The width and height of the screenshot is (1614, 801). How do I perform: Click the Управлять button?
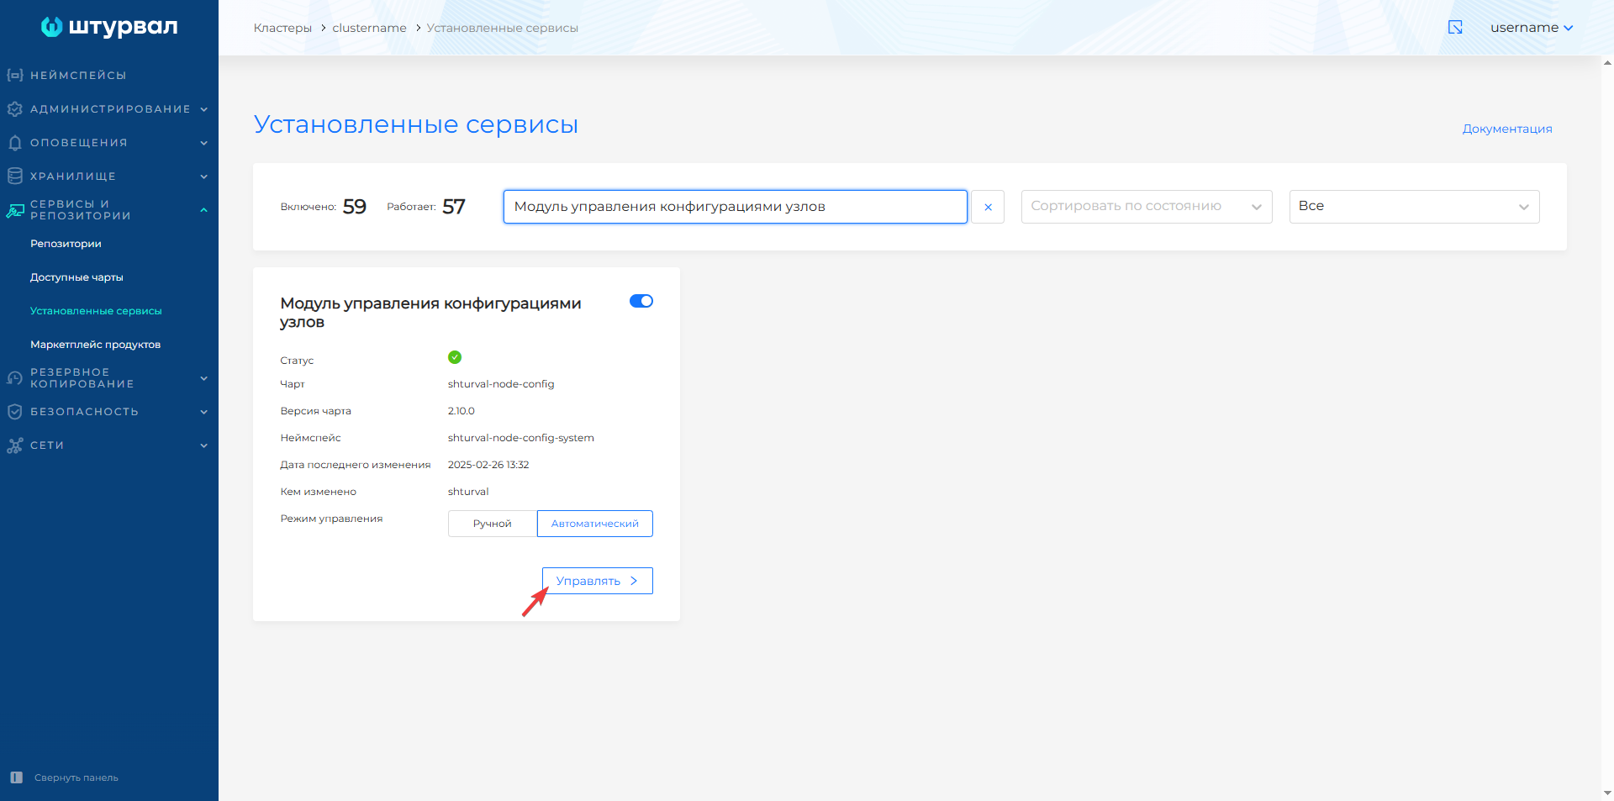click(x=597, y=581)
